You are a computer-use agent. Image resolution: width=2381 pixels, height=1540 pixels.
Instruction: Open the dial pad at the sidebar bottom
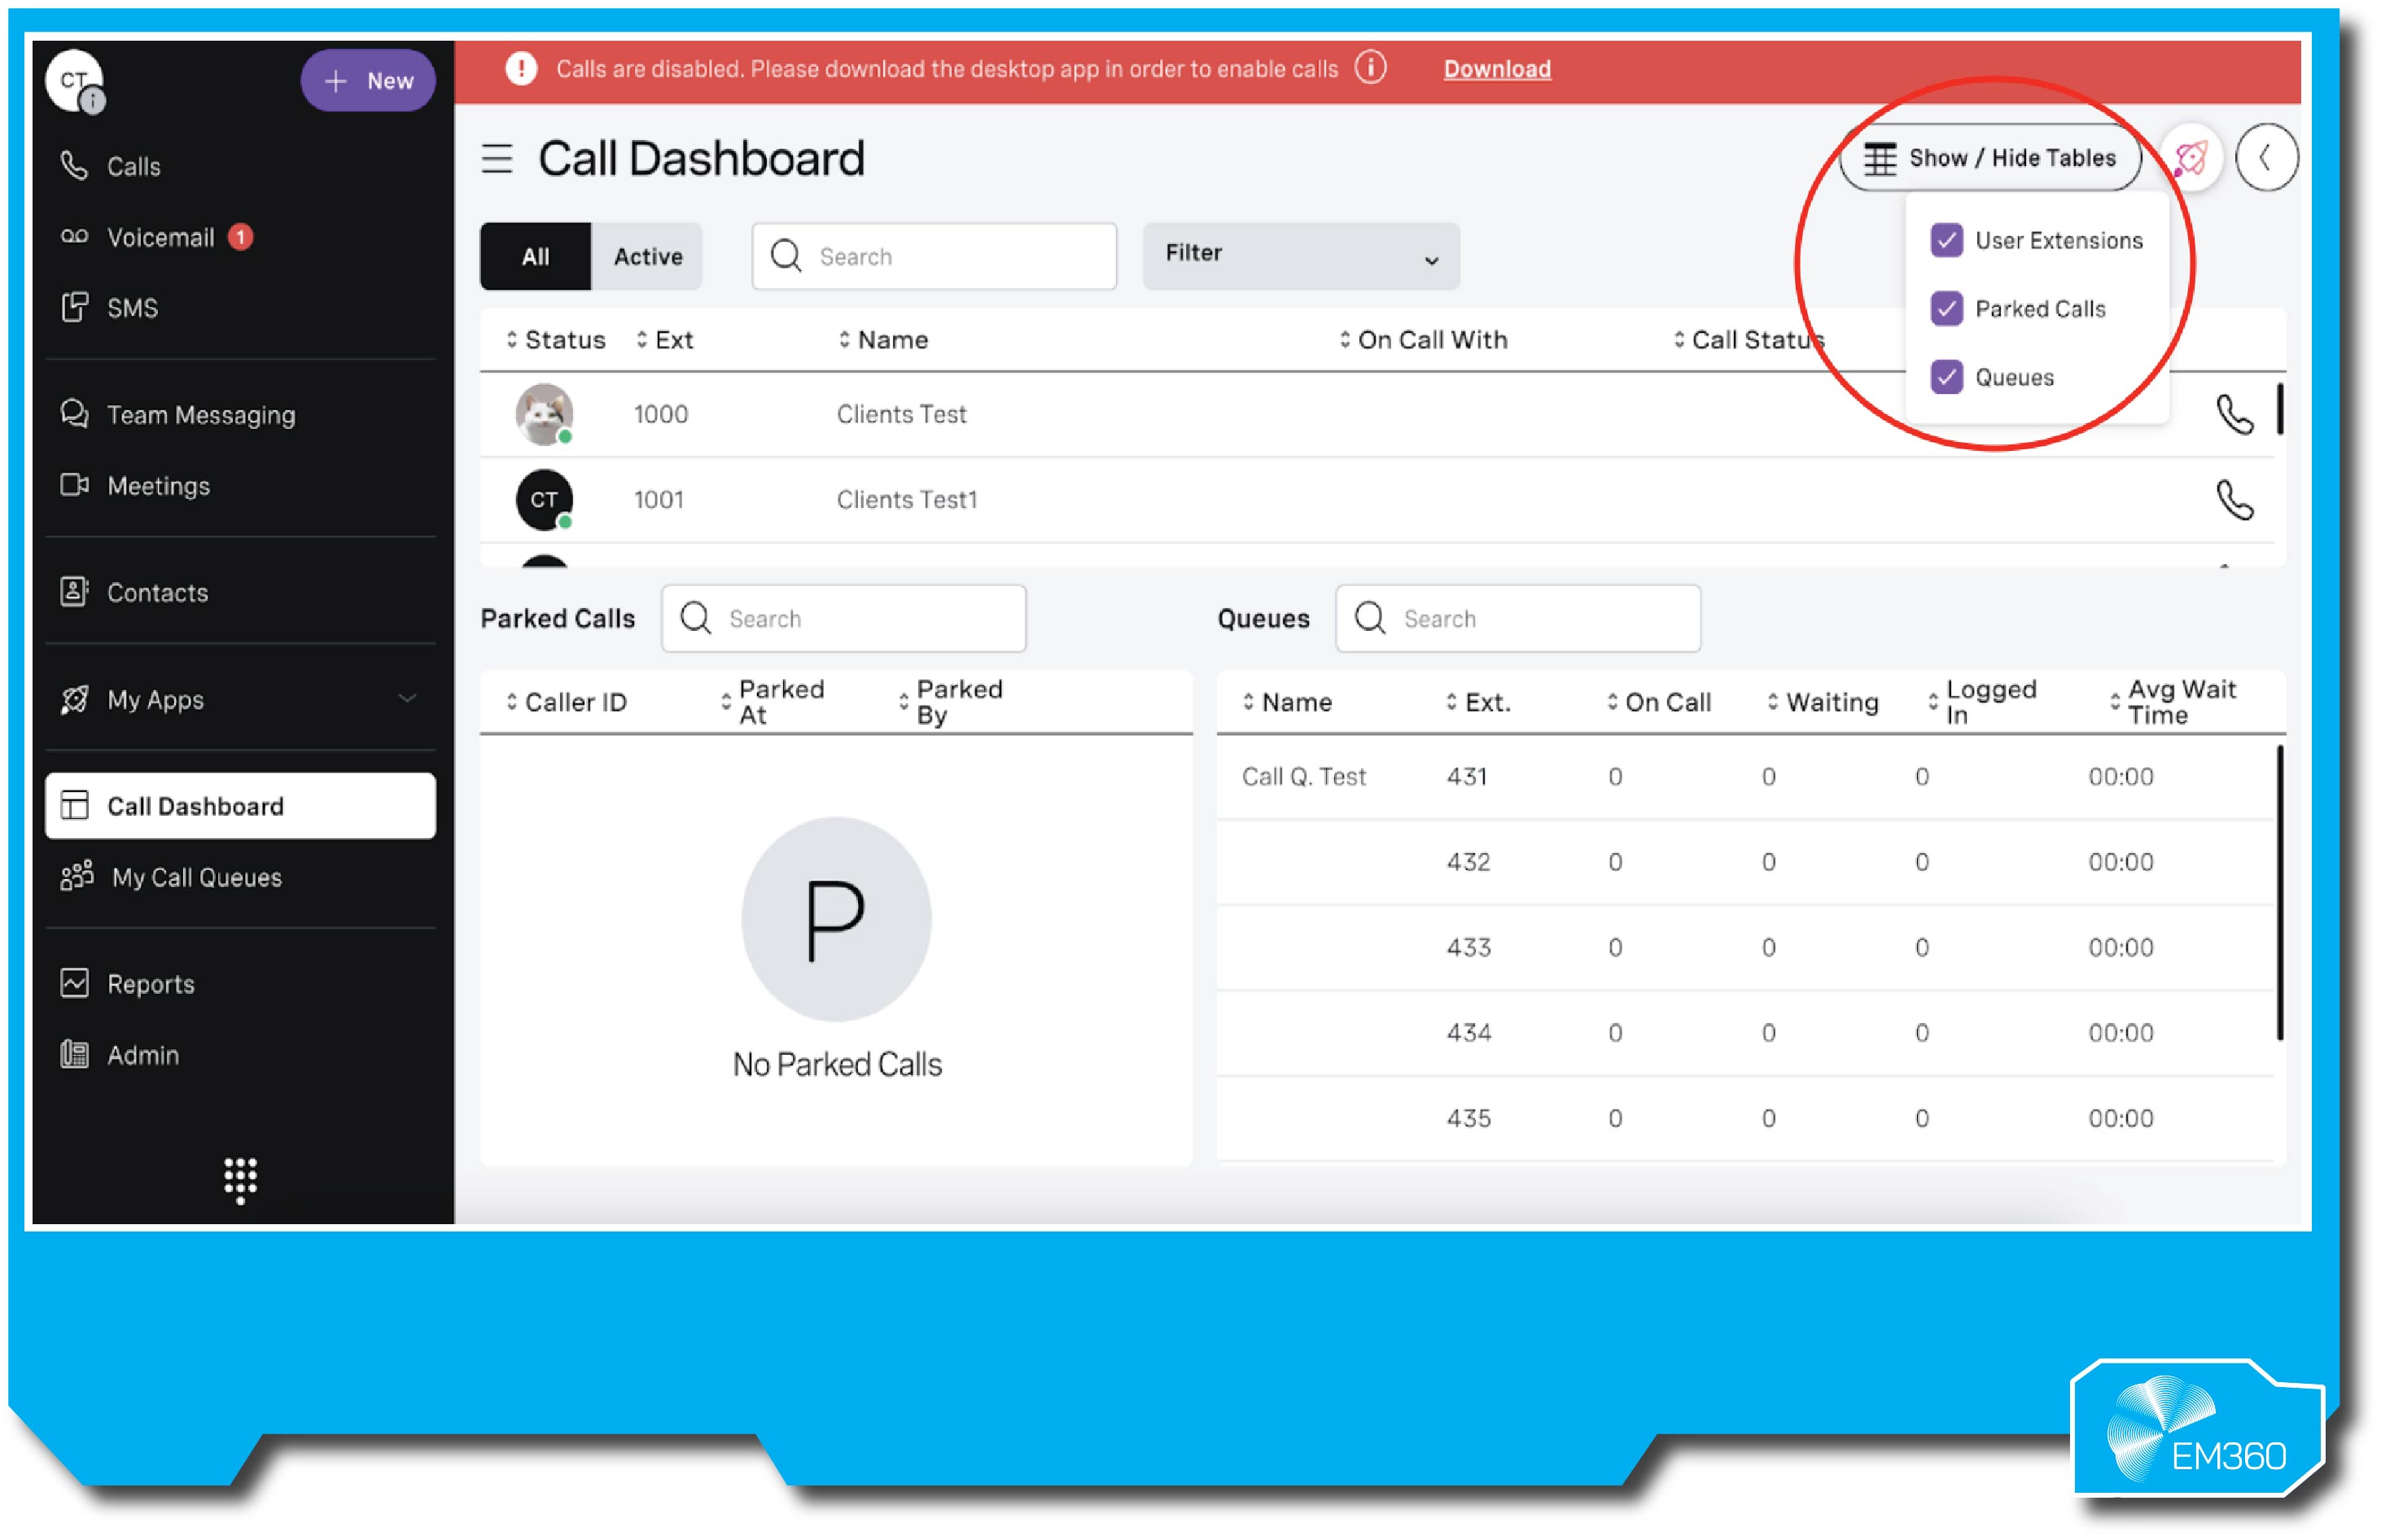[x=239, y=1180]
